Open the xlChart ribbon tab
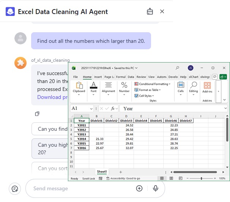This screenshot has width=230, height=202. pyautogui.click(x=193, y=77)
